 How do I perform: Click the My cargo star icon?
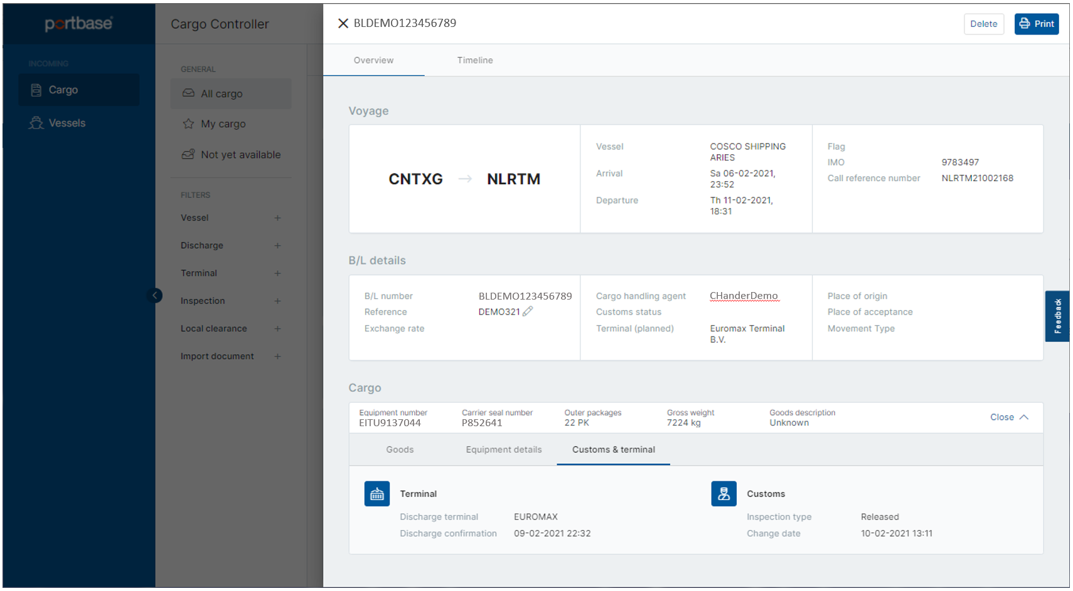[x=188, y=123]
